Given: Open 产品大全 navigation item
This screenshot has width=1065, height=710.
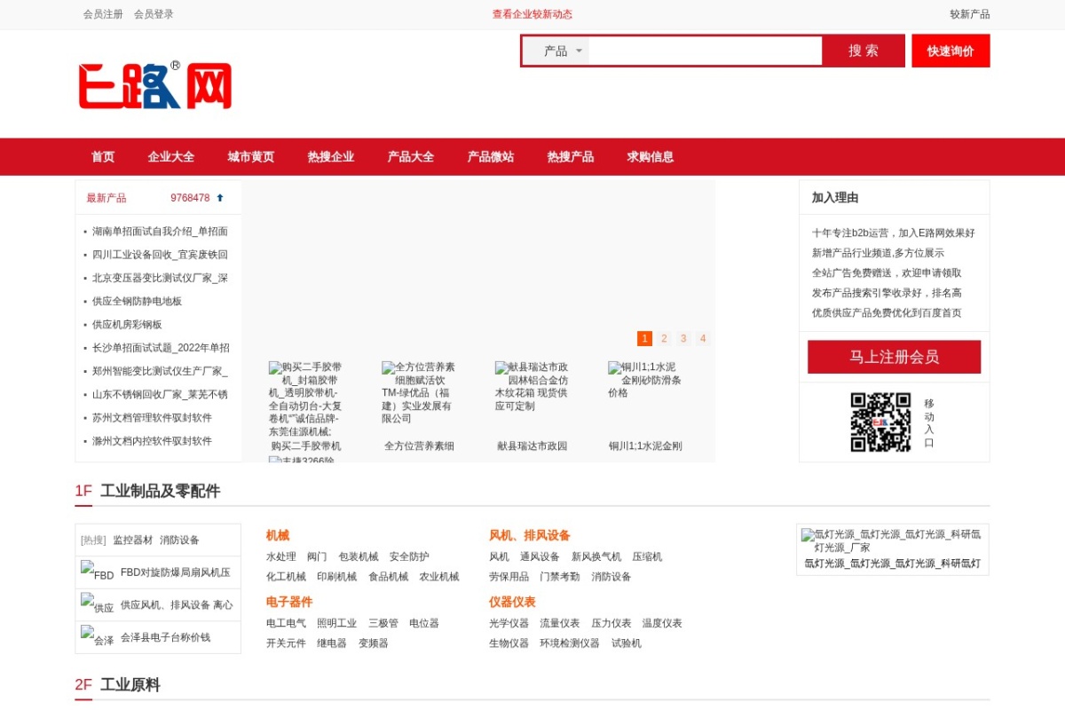Looking at the screenshot, I should pos(410,157).
